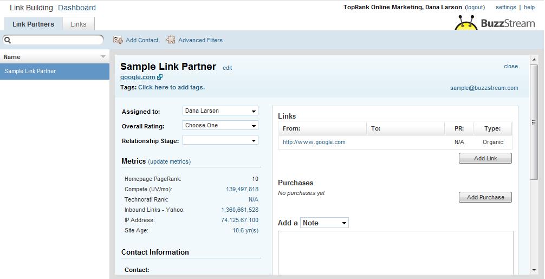Click the Type: column header

pos(492,128)
